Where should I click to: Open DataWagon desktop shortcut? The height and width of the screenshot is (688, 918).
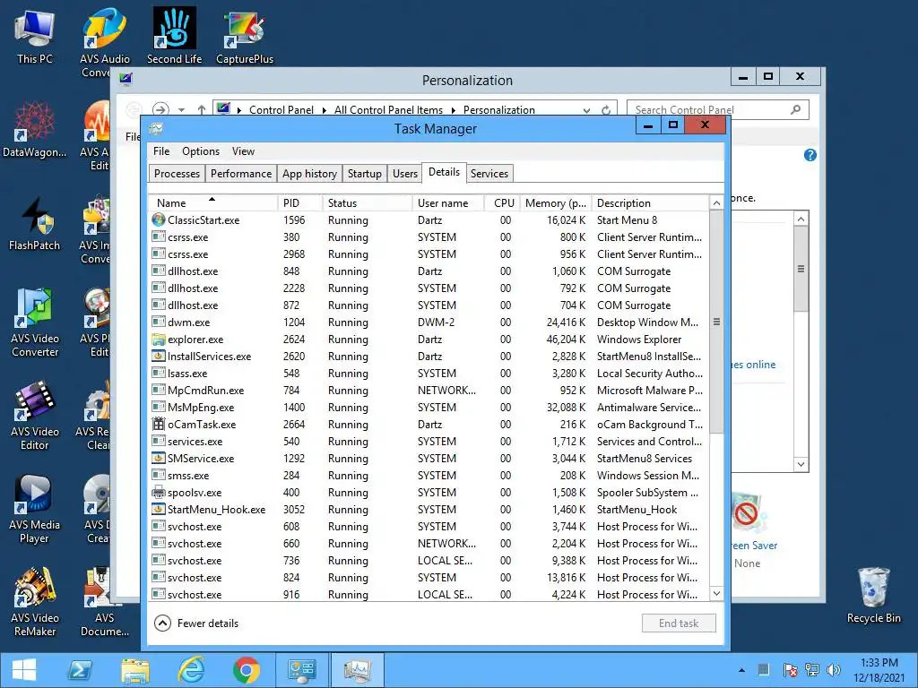pos(35,130)
